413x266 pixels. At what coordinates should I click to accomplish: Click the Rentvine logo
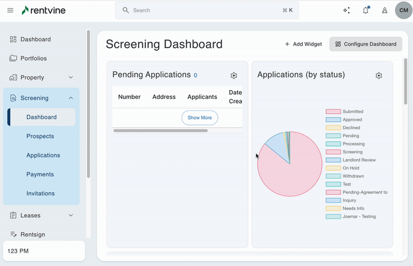tap(44, 10)
